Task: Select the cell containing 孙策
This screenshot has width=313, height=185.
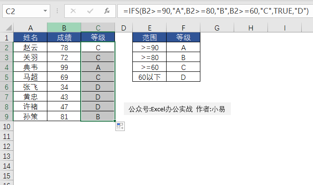Action: (x=31, y=116)
